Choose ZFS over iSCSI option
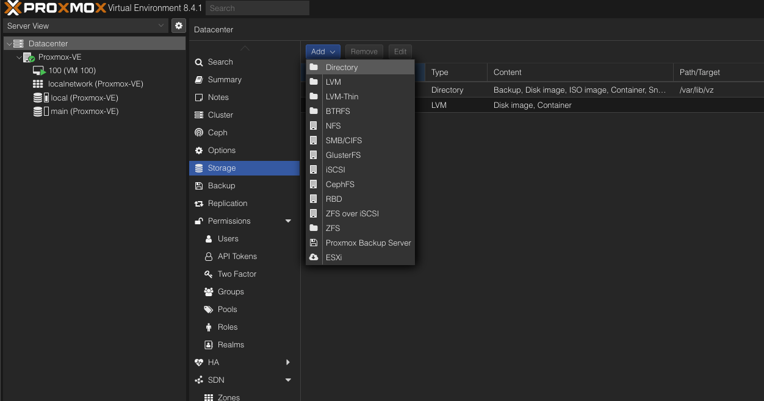Screen dimensions: 764x401 point(360,213)
